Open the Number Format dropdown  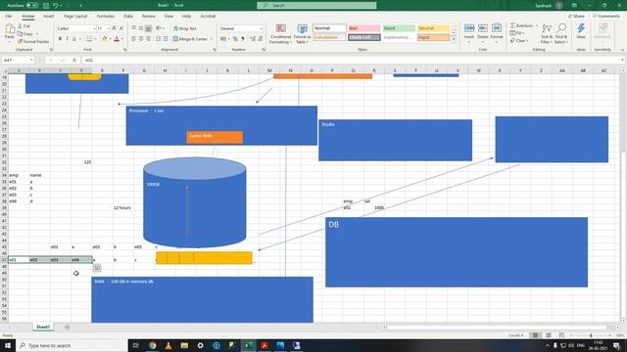262,28
